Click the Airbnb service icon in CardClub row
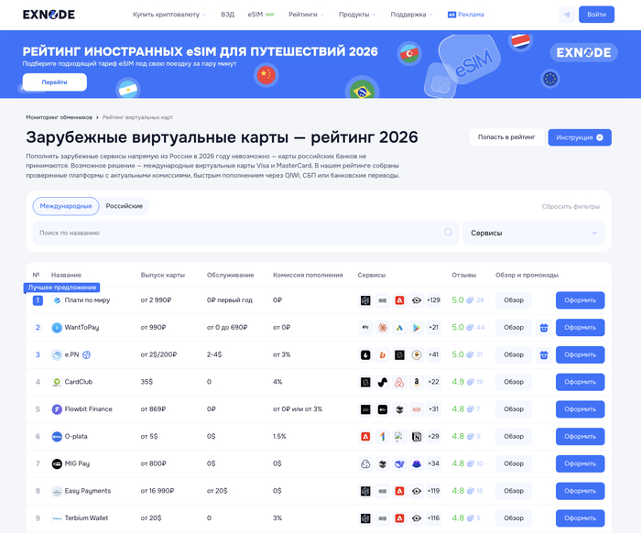641x533 pixels. 399,382
